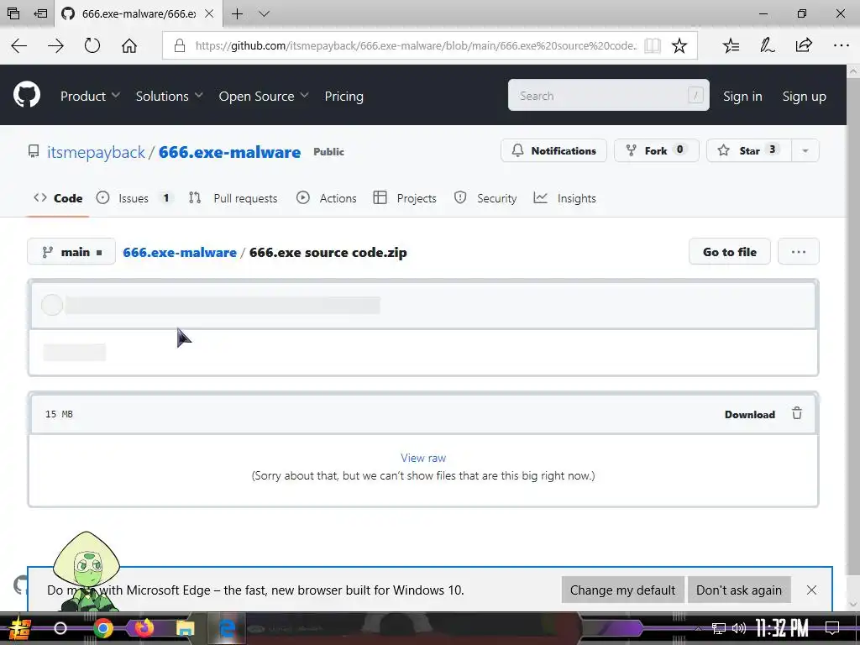Open the View raw link
This screenshot has width=860, height=645.
click(423, 458)
